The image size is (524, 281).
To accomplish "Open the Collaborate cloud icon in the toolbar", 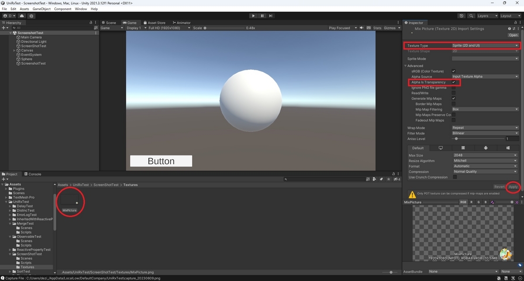I will 21,16.
